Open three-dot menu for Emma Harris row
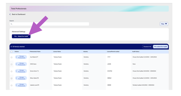This screenshot has width=181, height=96. (x=16, y=71)
